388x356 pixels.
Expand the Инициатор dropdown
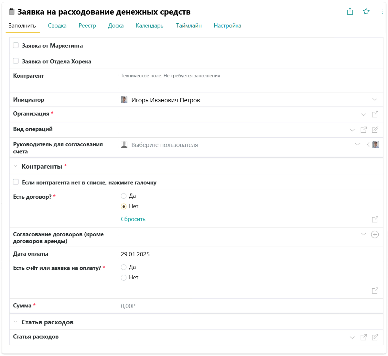click(375, 100)
